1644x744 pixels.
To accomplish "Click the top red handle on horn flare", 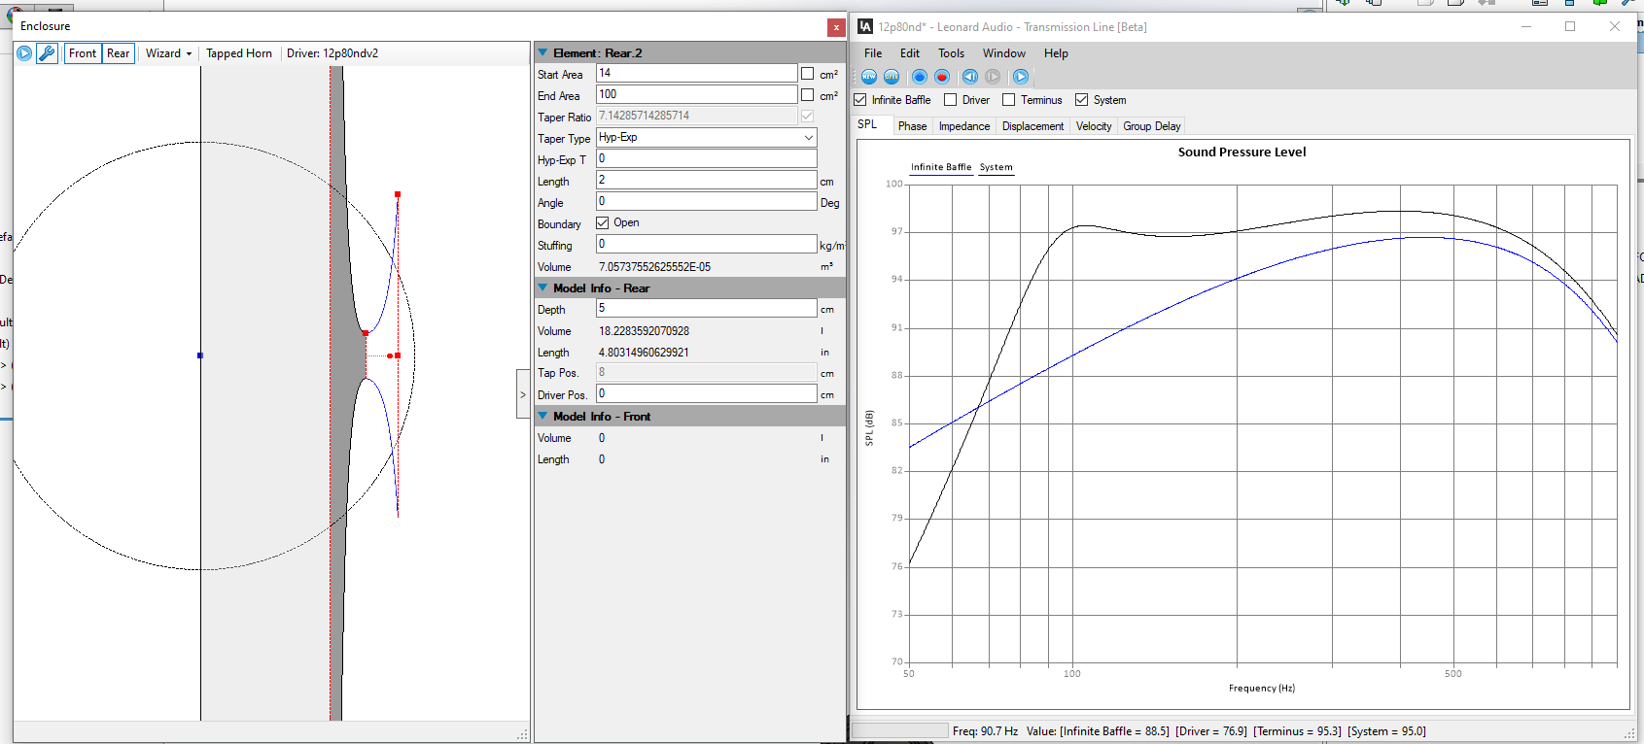I will [398, 194].
